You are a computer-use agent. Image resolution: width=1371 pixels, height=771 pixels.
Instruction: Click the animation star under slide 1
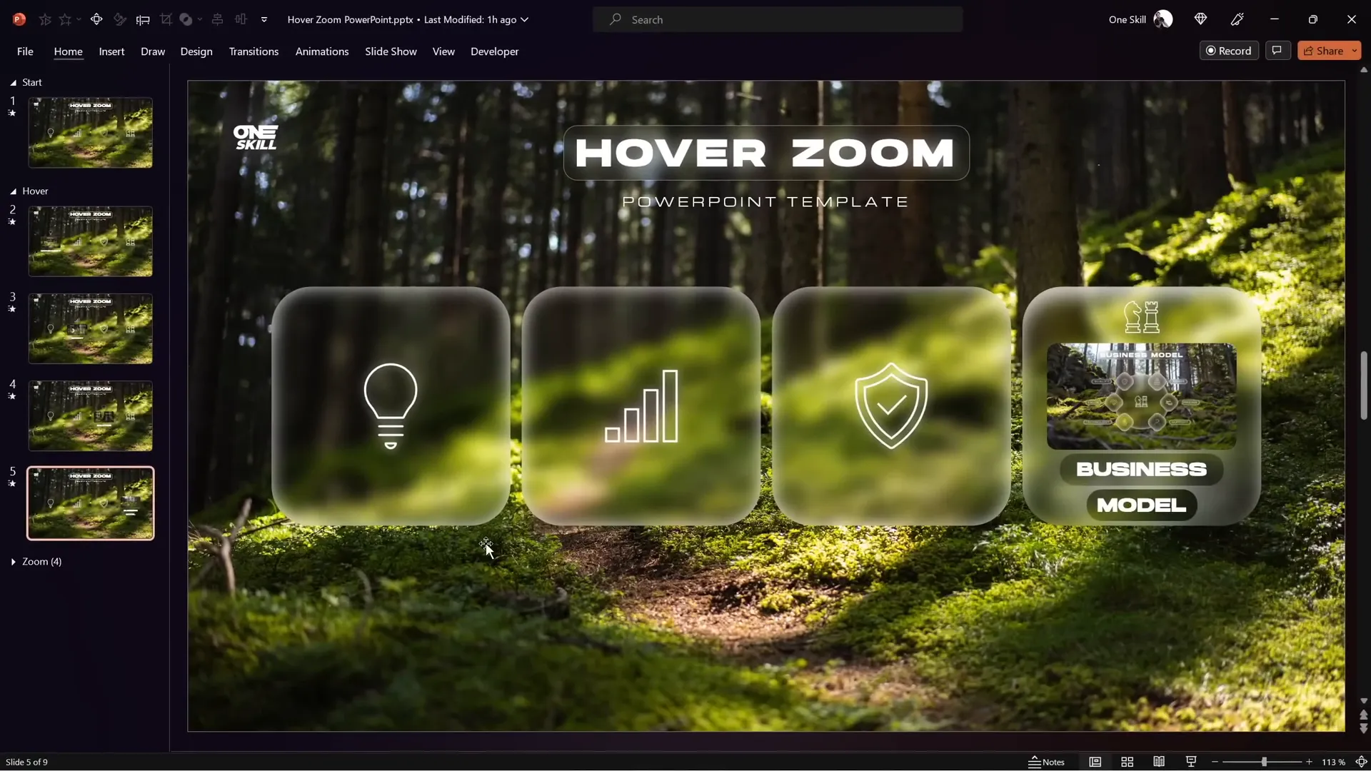point(12,114)
